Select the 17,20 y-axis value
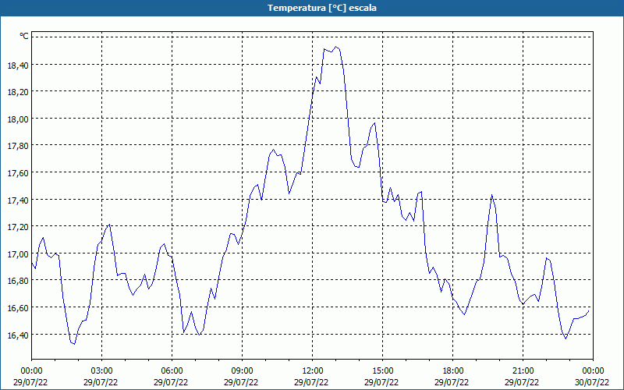Screen dimensions: 624x390 point(18,226)
